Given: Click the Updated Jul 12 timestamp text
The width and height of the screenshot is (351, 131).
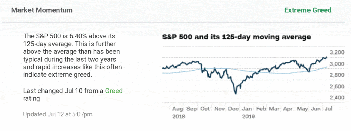Looking at the screenshot, I should (58, 114).
